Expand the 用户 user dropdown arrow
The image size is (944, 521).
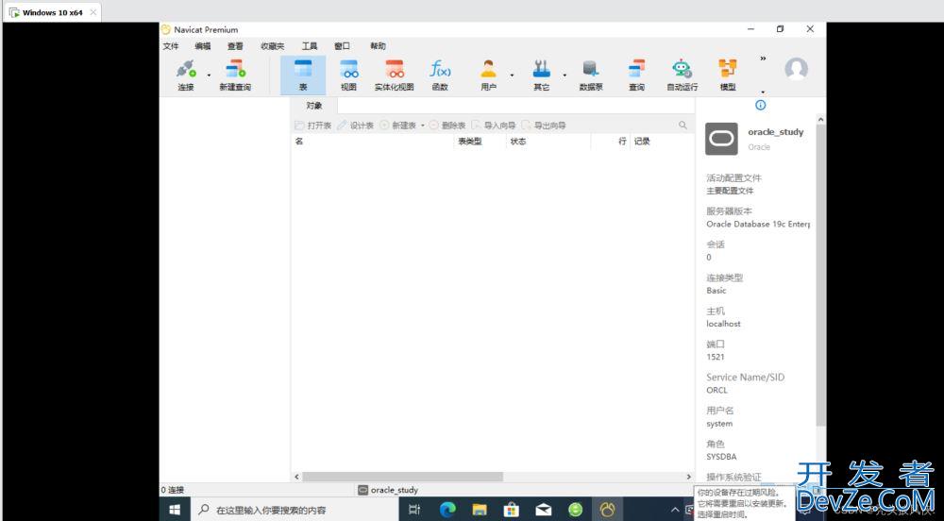tap(512, 76)
